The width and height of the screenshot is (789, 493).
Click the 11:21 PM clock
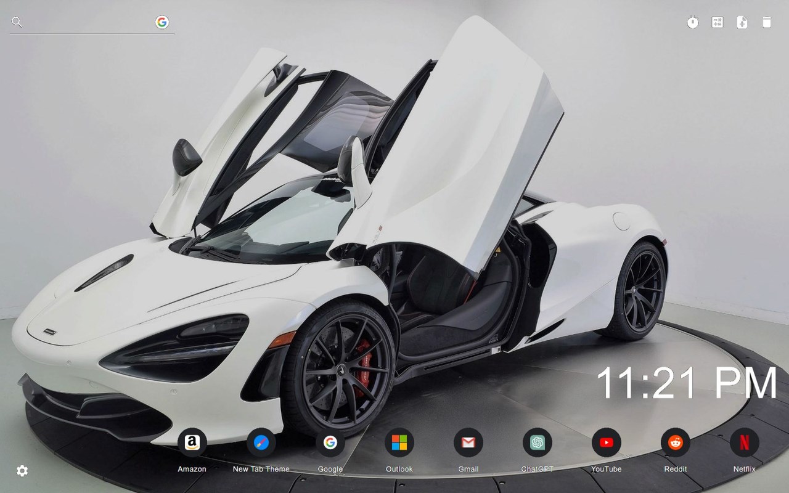click(687, 383)
